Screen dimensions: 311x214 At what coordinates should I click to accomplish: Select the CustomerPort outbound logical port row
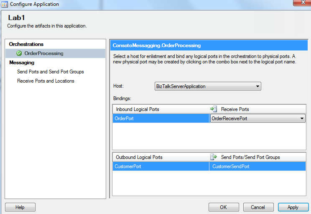click(x=161, y=167)
